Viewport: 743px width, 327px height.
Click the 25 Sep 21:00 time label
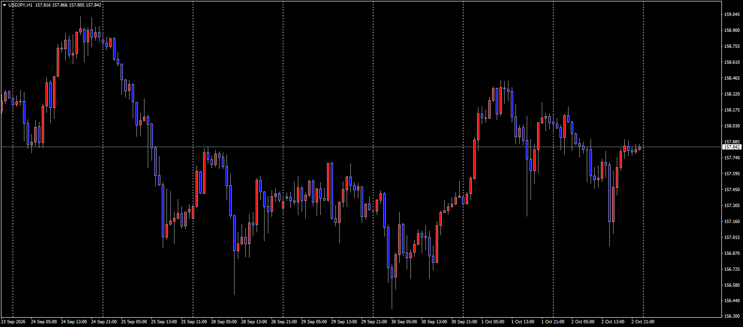pyautogui.click(x=194, y=322)
